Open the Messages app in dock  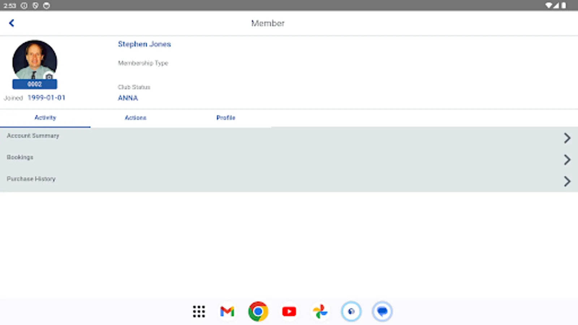pyautogui.click(x=382, y=311)
